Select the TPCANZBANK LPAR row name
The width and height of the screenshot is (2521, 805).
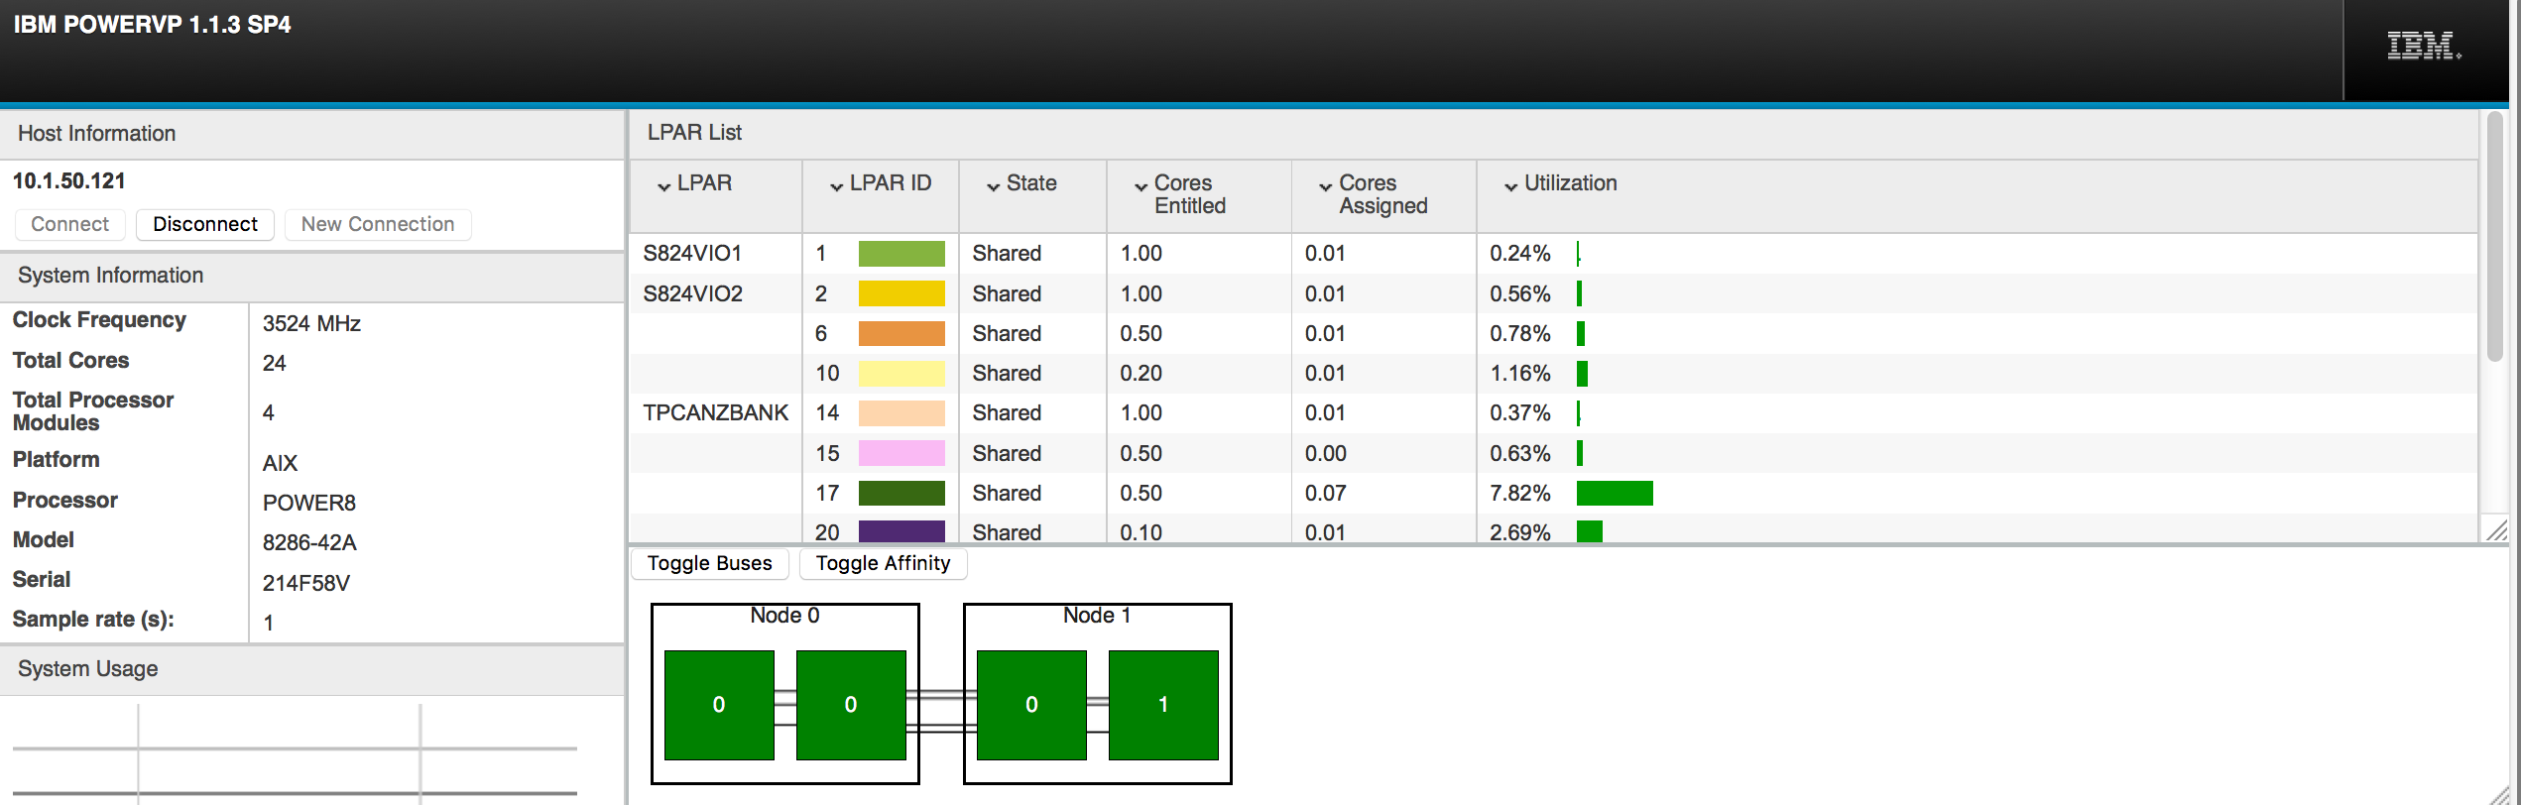pos(715,412)
